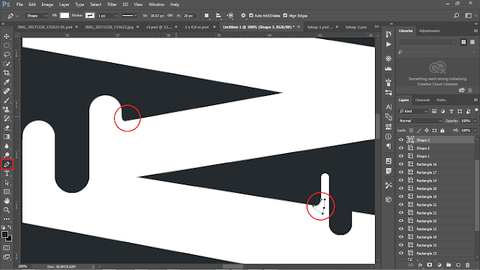Viewport: 480px width, 270px height.
Task: Select the Horizontal Type tool
Action: coord(7,173)
